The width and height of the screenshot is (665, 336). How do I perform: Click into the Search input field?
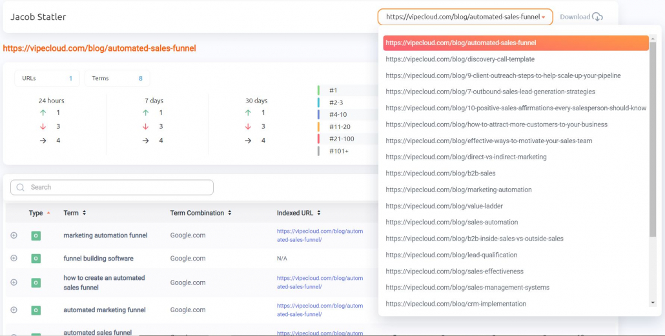pos(112,187)
